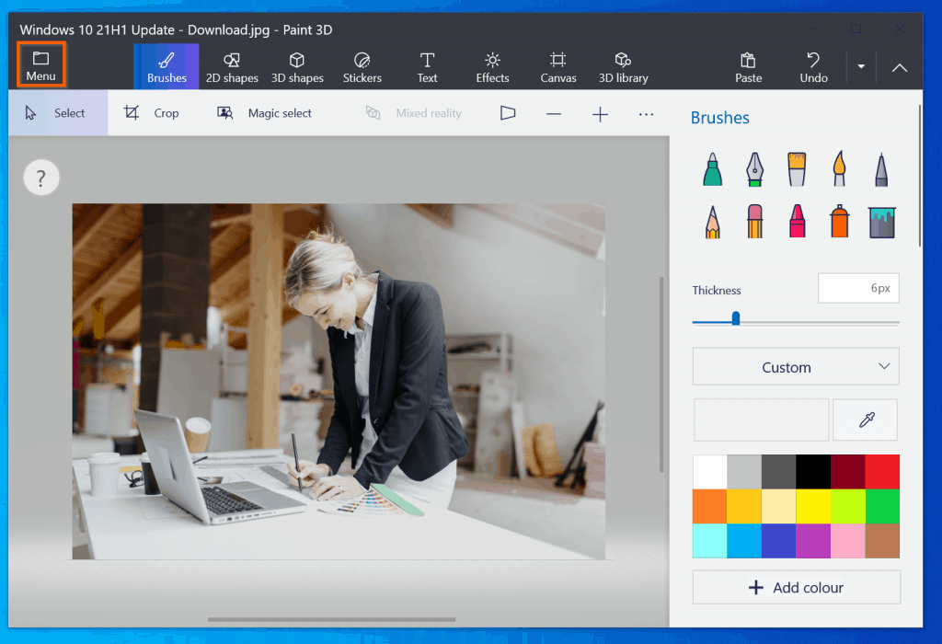
Task: Select the Watercolour brush
Action: tap(839, 168)
